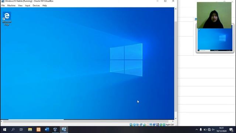Switch to VirtualBox Manager on taskbar
Screen dimensions: 236x133
click(x=55, y=130)
